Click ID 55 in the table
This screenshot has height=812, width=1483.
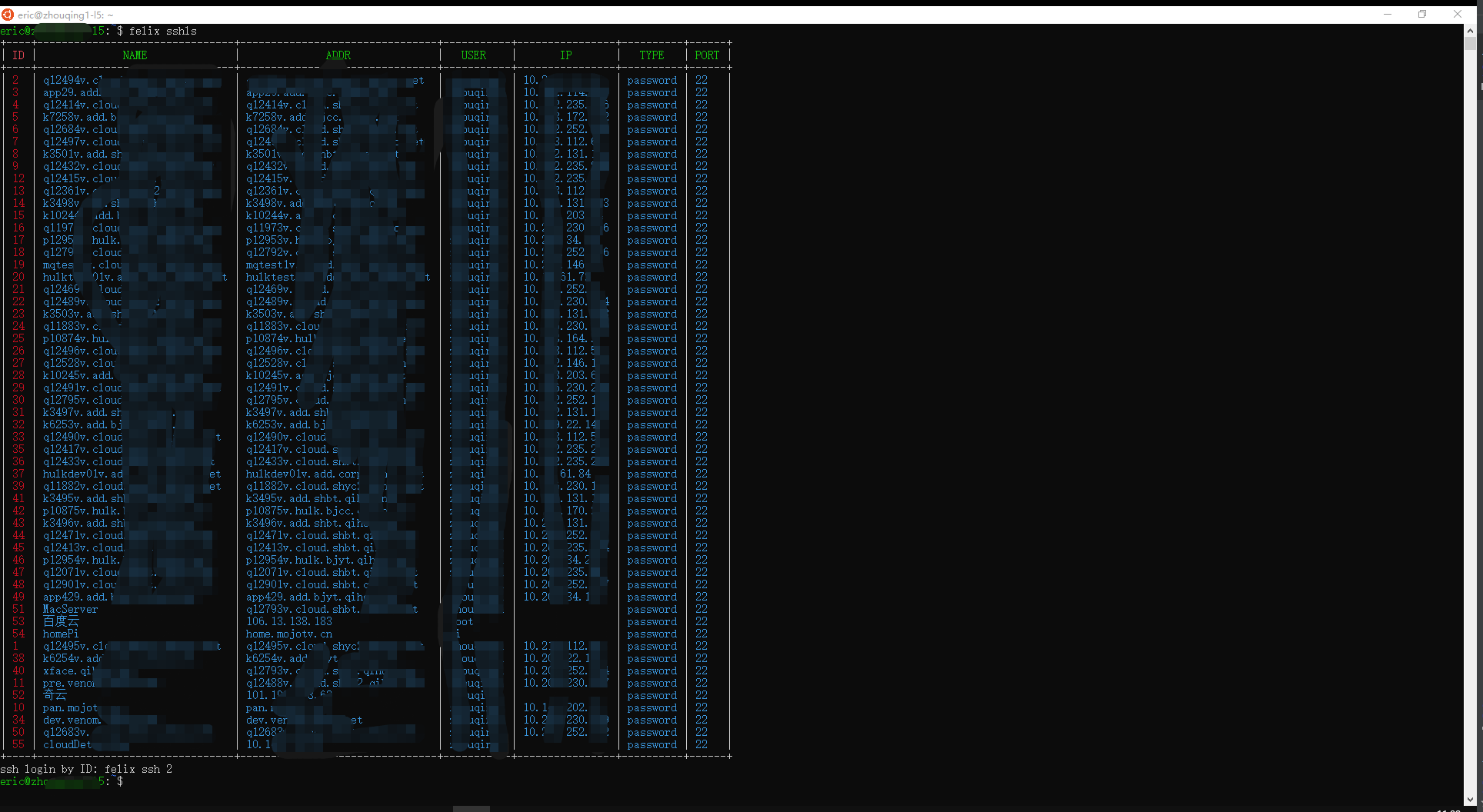click(x=18, y=744)
